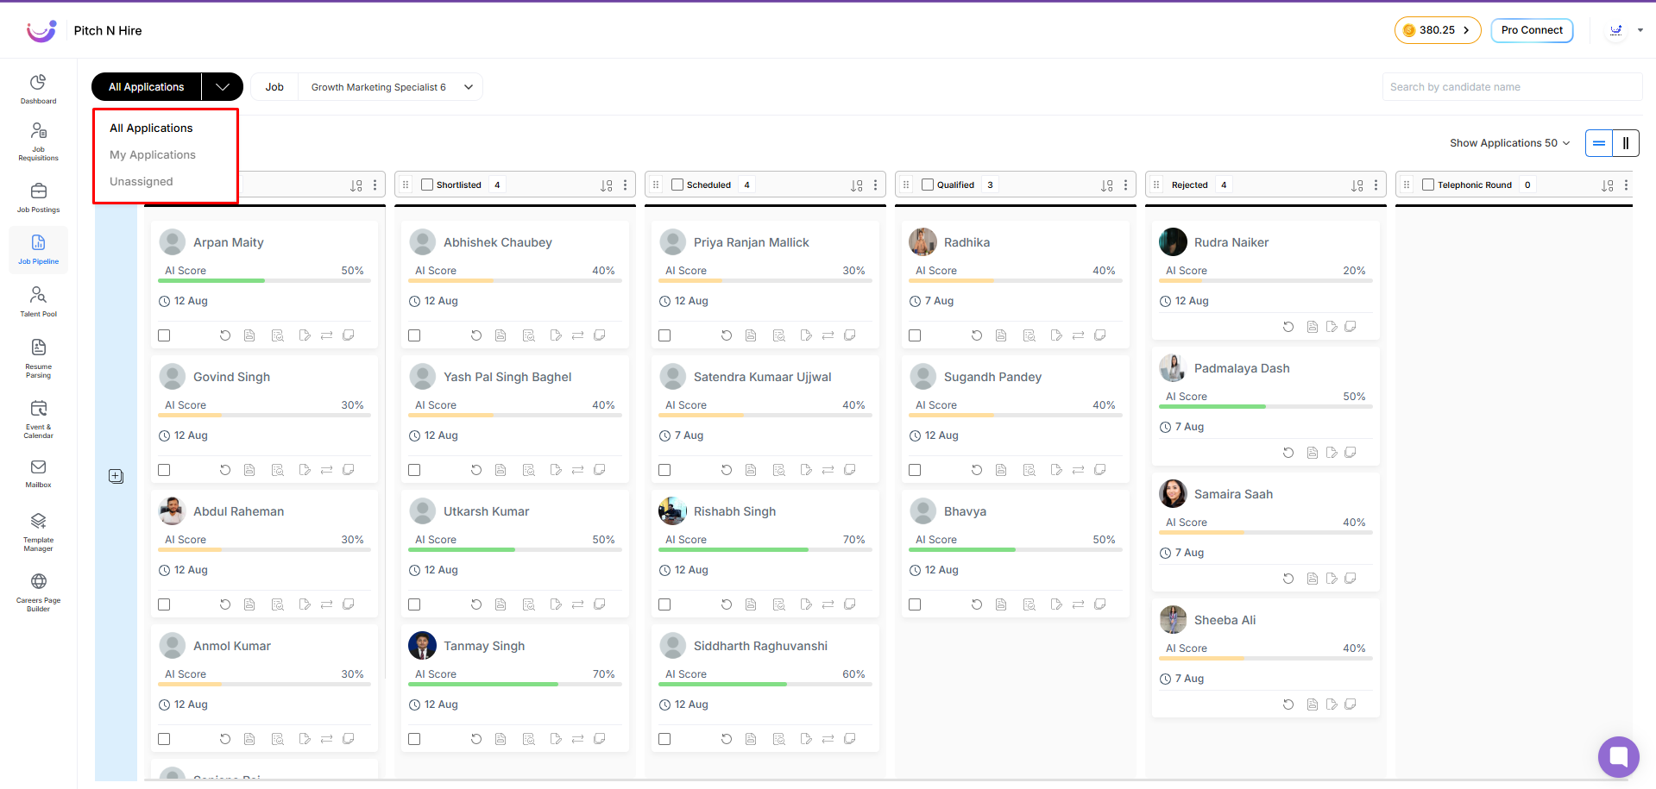Click the Search by candidate name field
1656x789 pixels.
click(1512, 87)
